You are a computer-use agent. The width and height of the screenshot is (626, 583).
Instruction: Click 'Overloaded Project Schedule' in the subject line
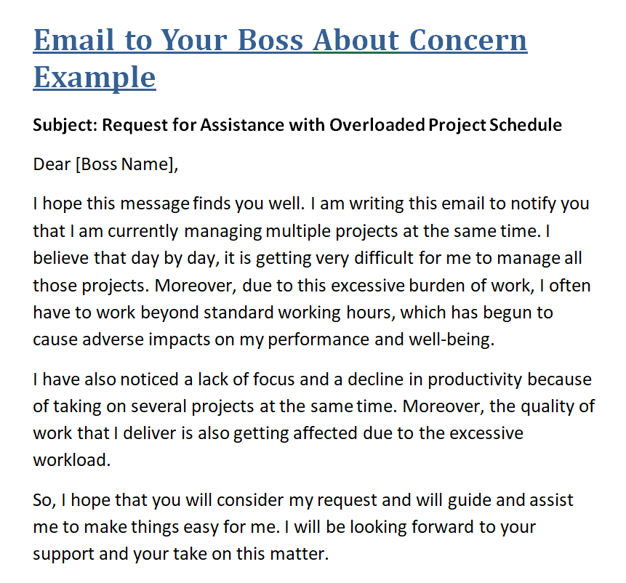[445, 124]
